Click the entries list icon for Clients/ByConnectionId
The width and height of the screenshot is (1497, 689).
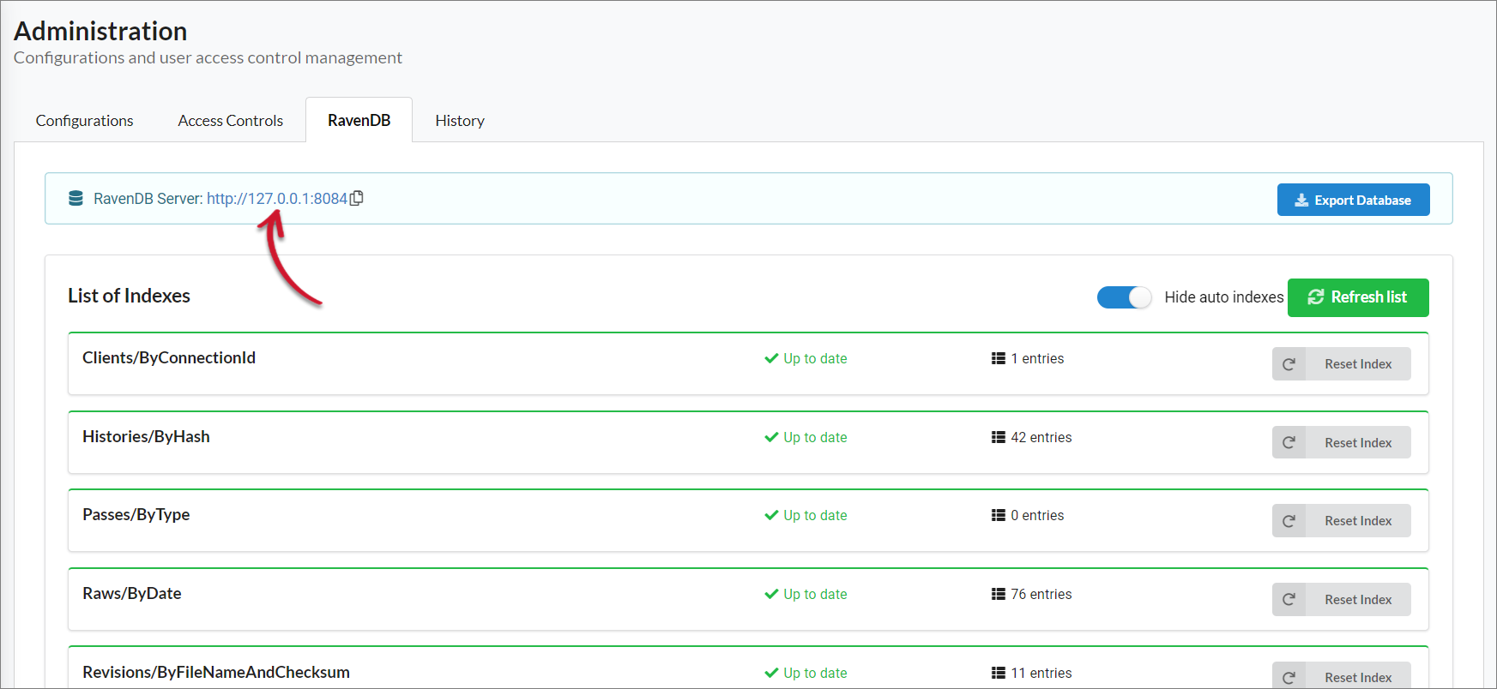(999, 358)
